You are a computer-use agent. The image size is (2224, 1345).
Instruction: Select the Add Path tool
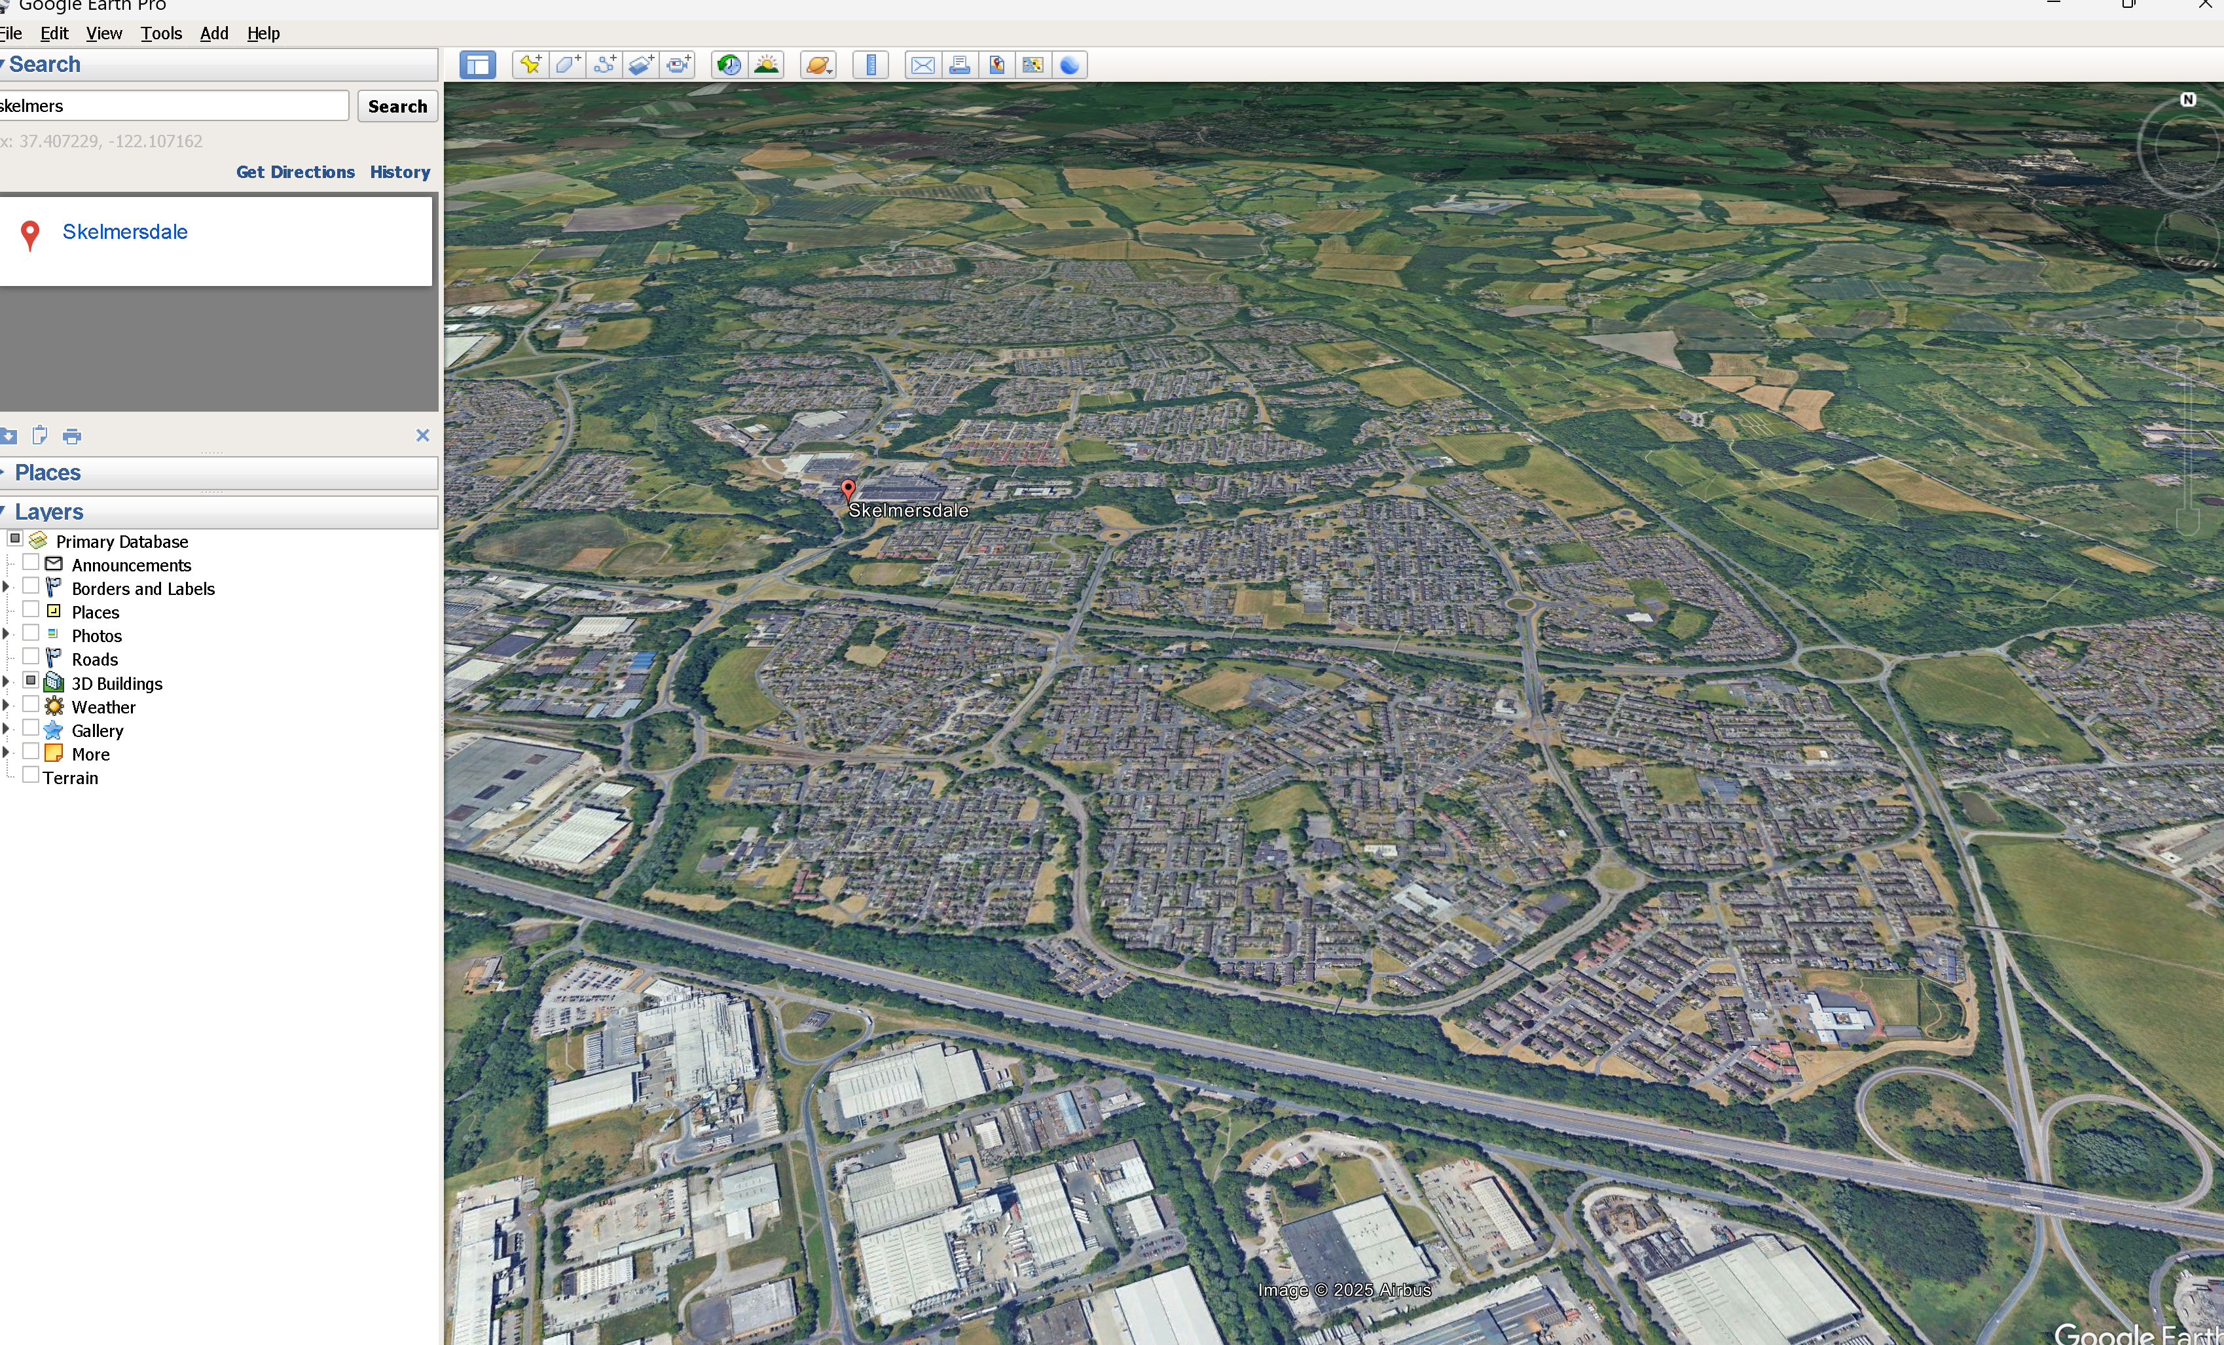pyautogui.click(x=605, y=65)
